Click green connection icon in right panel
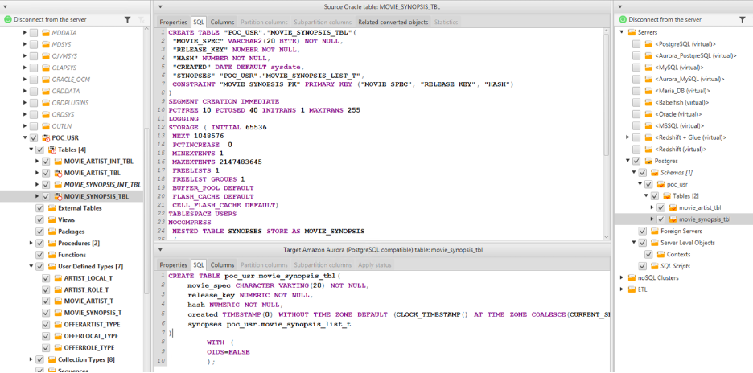753x373 pixels. pos(623,19)
